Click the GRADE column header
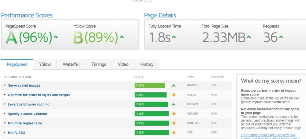 tap(139, 77)
